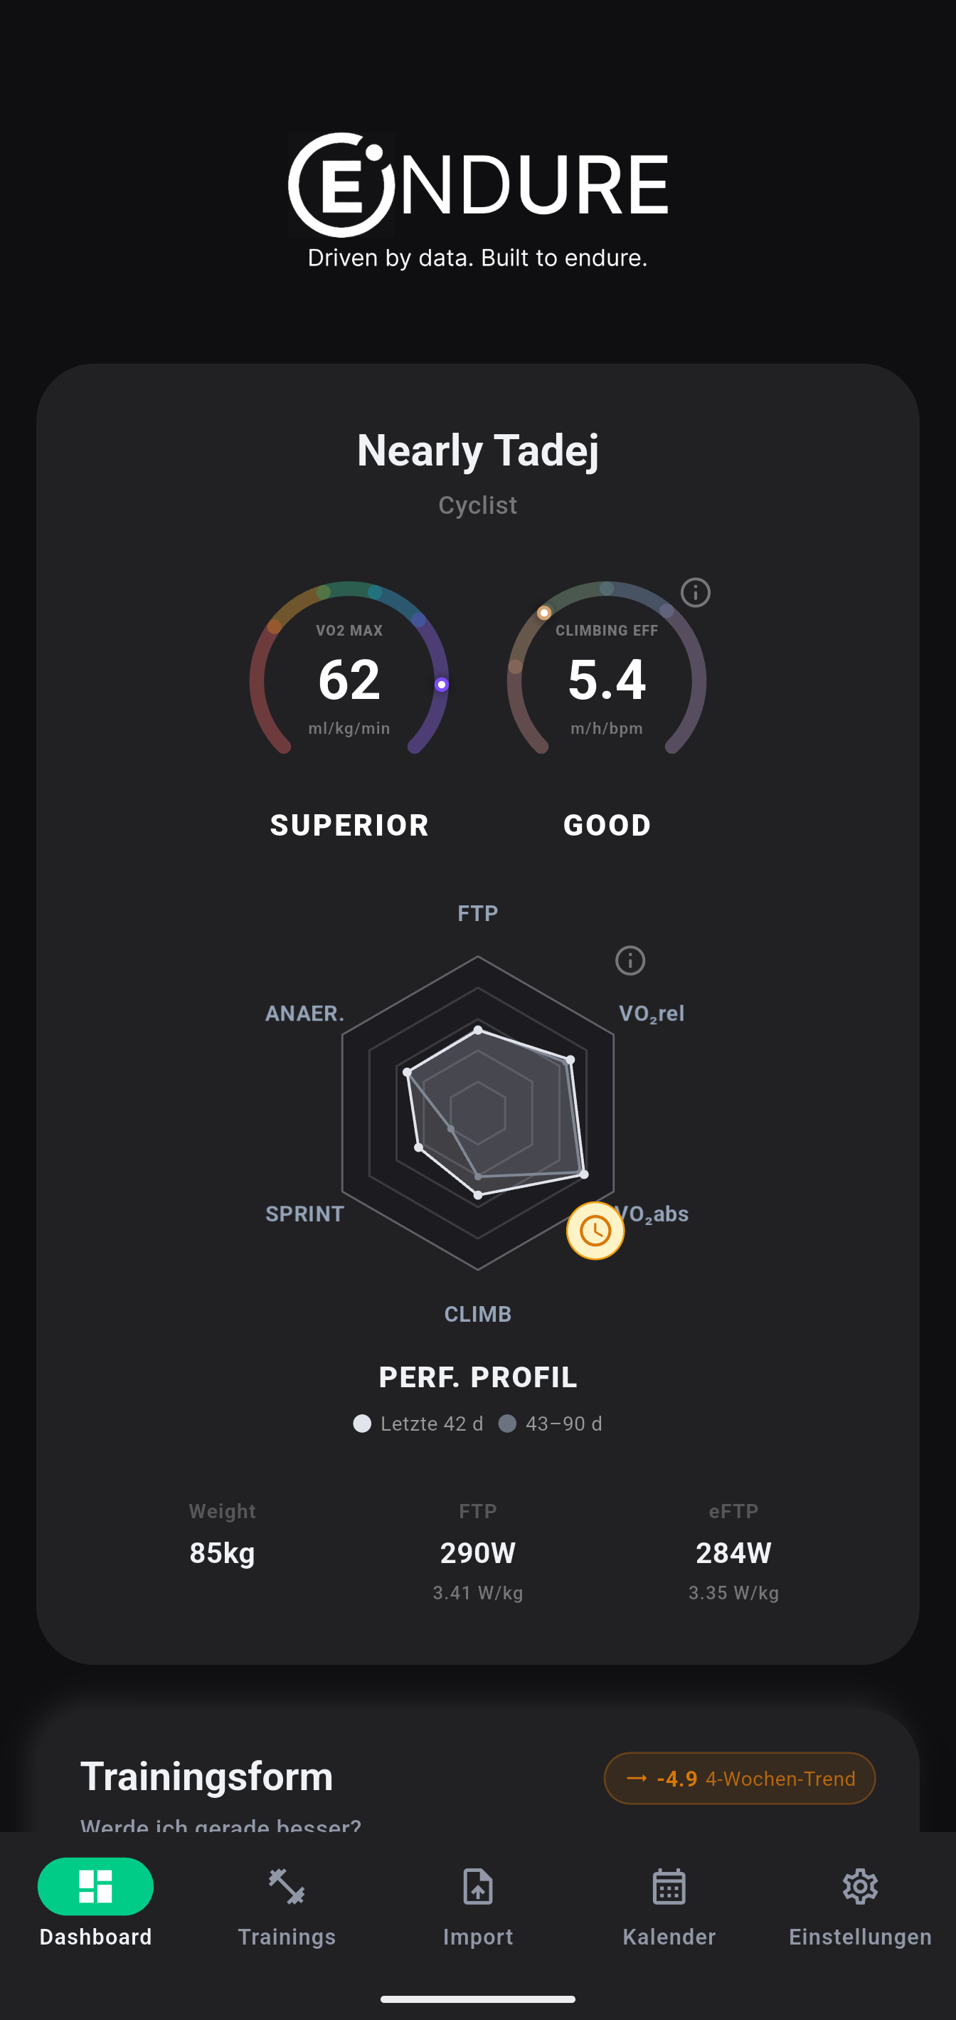Expand details on the Nearly Tadej profile card
The width and height of the screenshot is (956, 2020).
(x=478, y=449)
